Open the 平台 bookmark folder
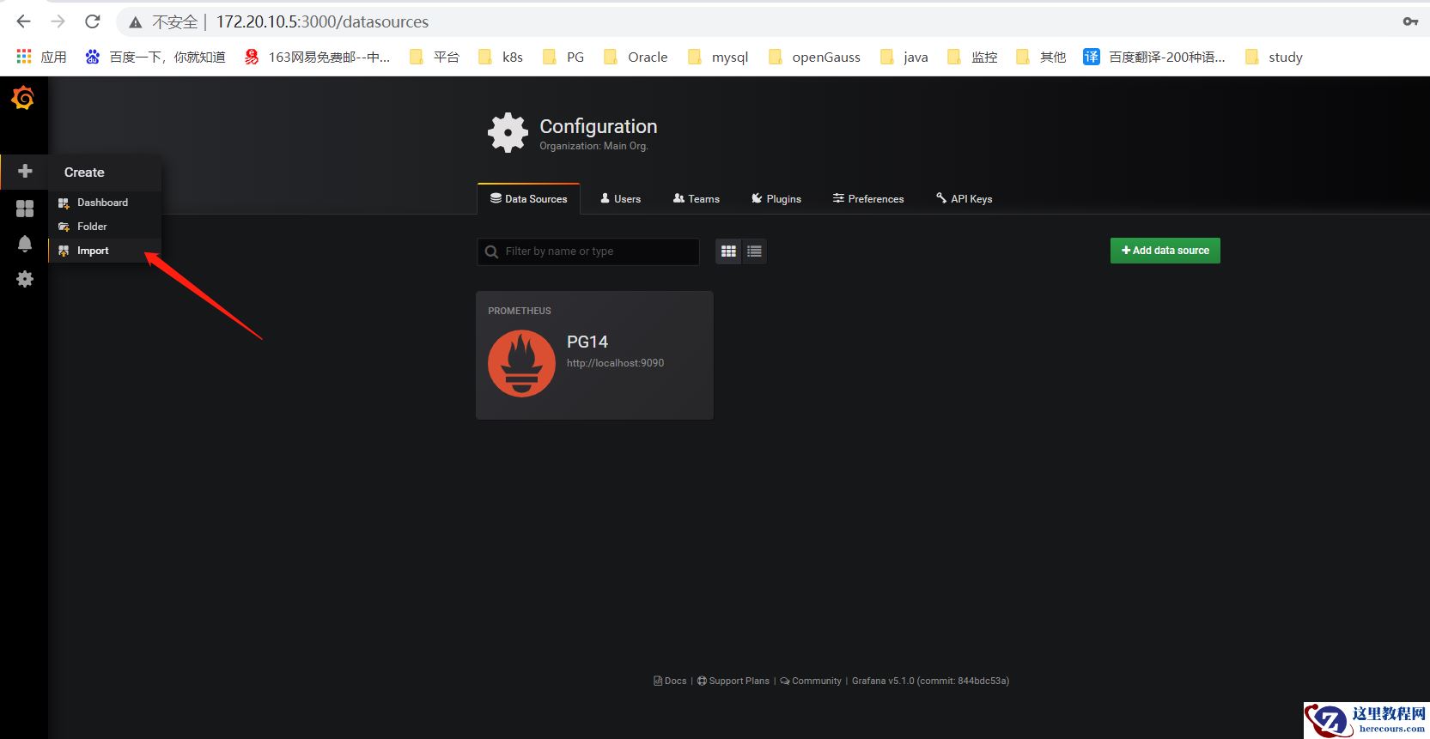Screen dimensions: 1430x739 435,57
